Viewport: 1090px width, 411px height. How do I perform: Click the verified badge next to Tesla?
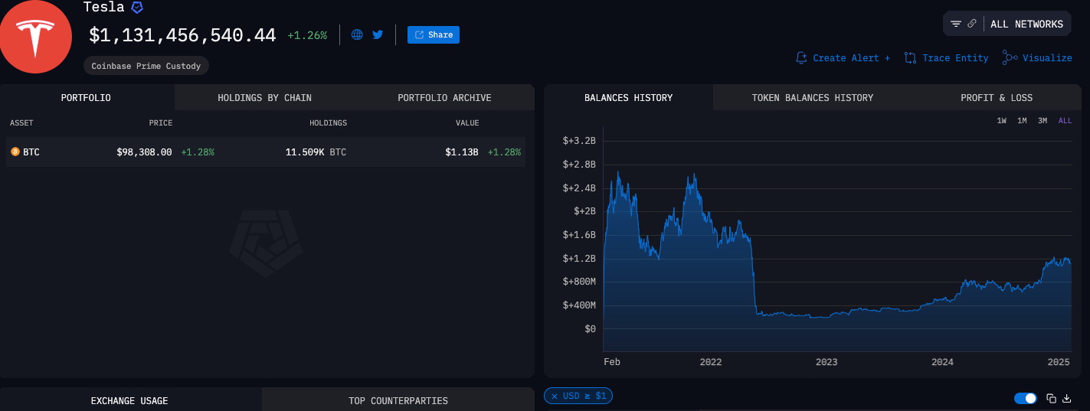136,8
